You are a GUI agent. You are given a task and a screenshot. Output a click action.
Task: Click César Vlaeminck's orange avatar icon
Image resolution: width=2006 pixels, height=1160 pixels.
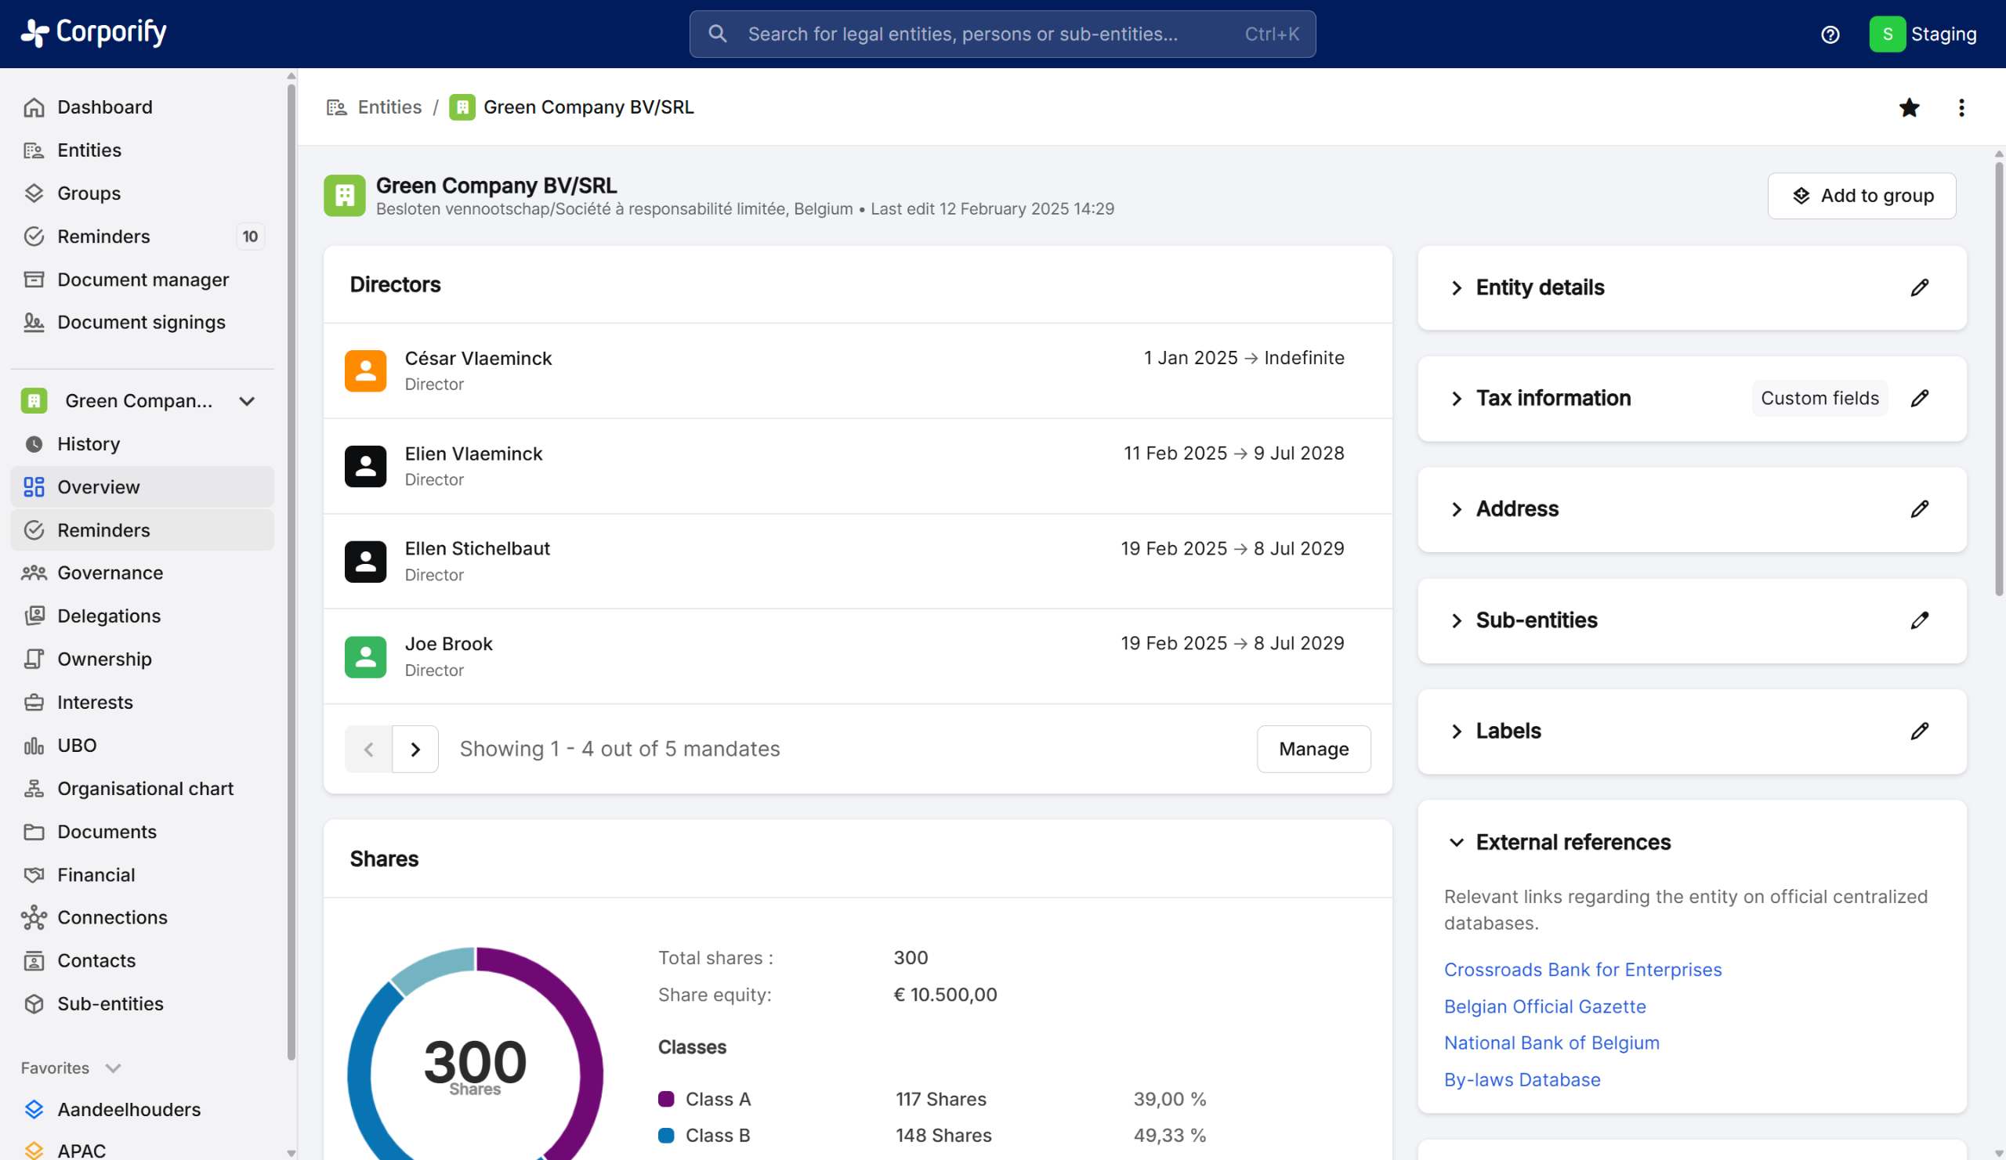pyautogui.click(x=365, y=370)
